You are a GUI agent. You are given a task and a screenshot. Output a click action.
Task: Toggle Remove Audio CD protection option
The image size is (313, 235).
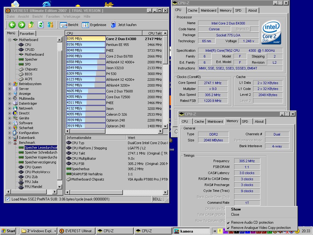252,222
